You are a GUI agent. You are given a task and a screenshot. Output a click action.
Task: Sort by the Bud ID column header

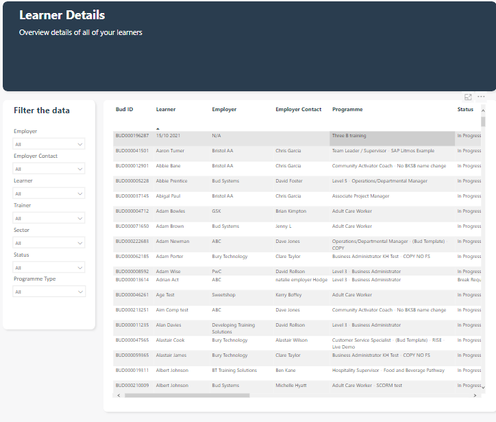pos(124,109)
